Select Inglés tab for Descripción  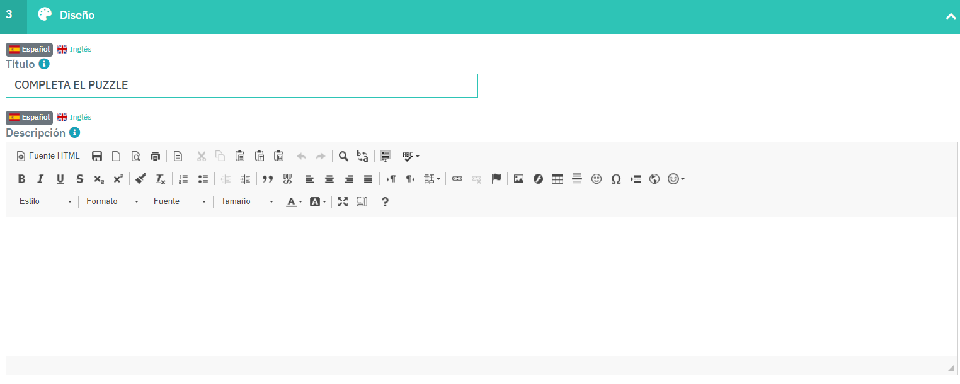(74, 117)
